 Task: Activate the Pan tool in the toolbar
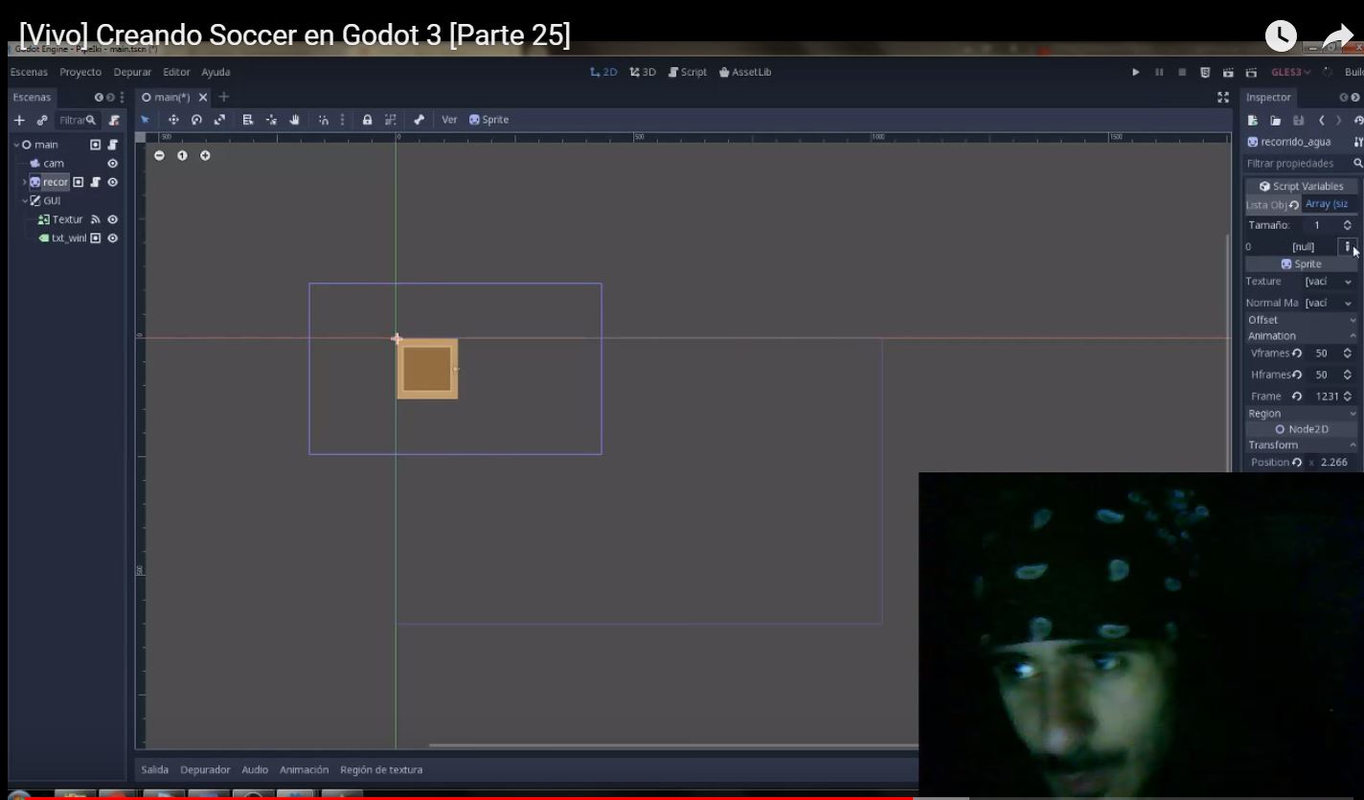point(295,120)
